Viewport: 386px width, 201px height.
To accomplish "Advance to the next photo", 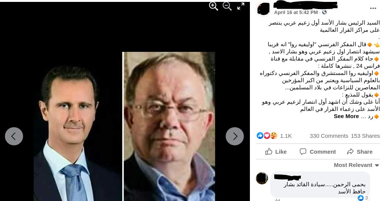I will (235, 136).
